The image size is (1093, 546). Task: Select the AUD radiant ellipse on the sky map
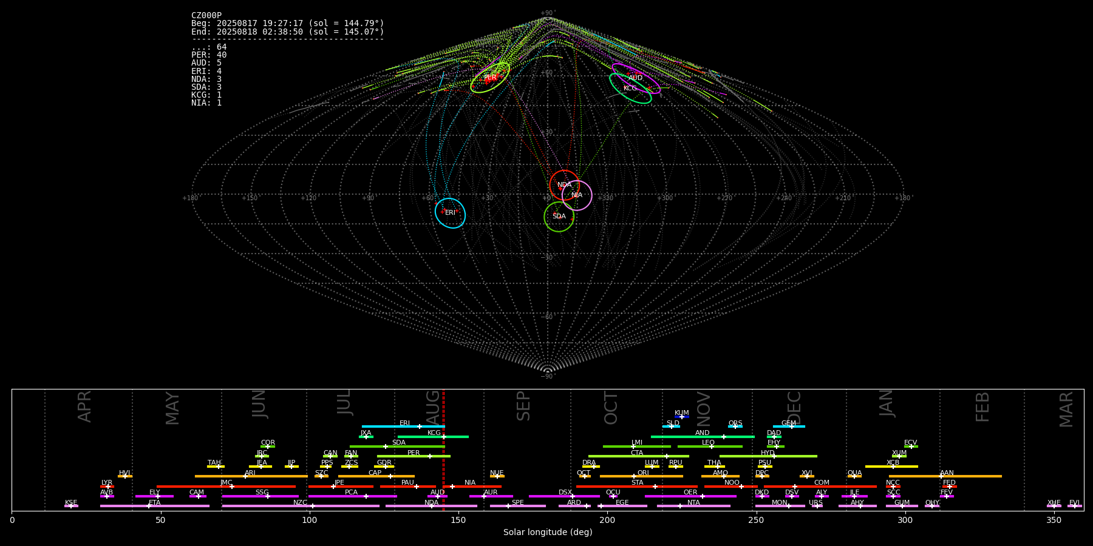pos(636,79)
